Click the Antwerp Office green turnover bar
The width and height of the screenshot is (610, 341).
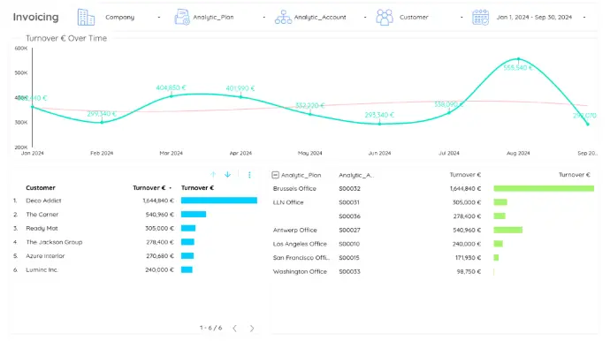tap(508, 231)
